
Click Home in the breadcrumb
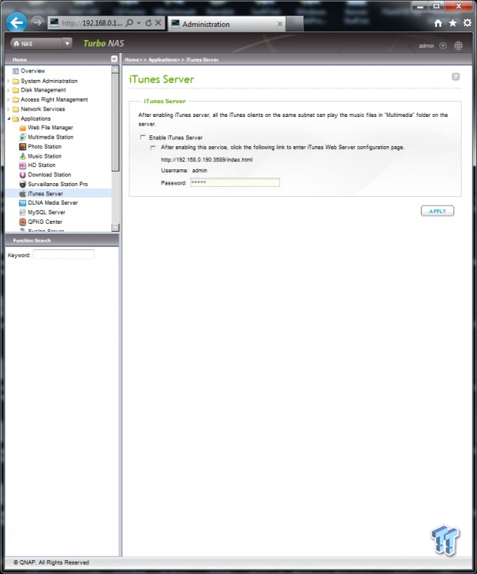coord(132,60)
